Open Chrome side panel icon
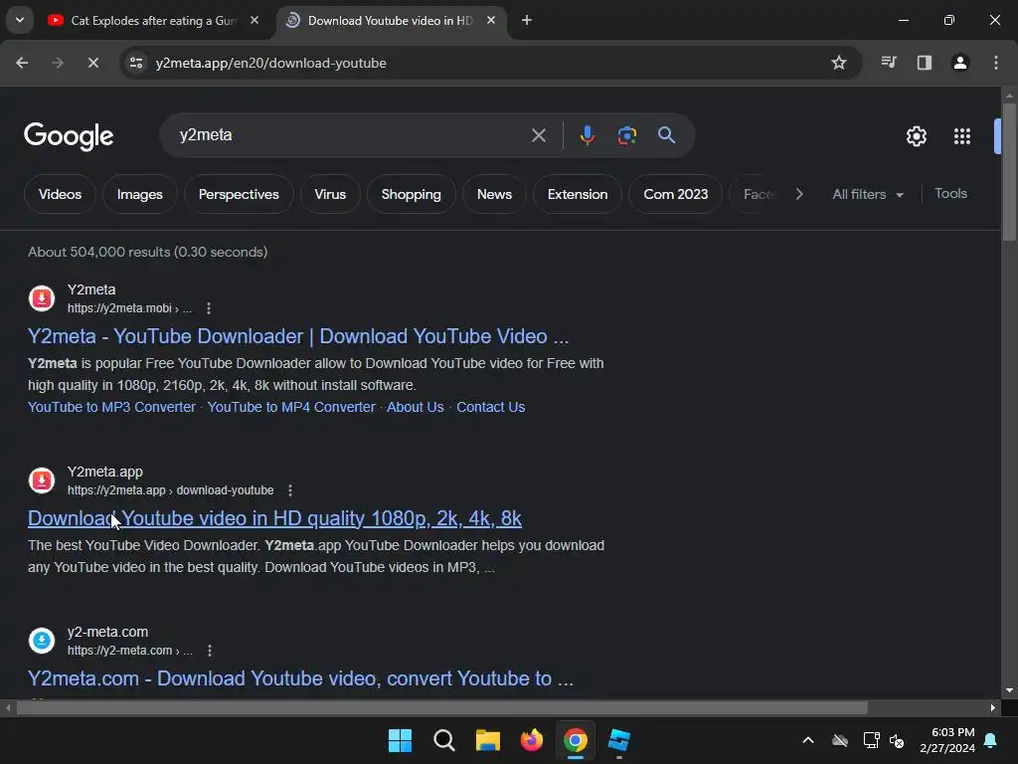1018x764 pixels. click(x=925, y=63)
